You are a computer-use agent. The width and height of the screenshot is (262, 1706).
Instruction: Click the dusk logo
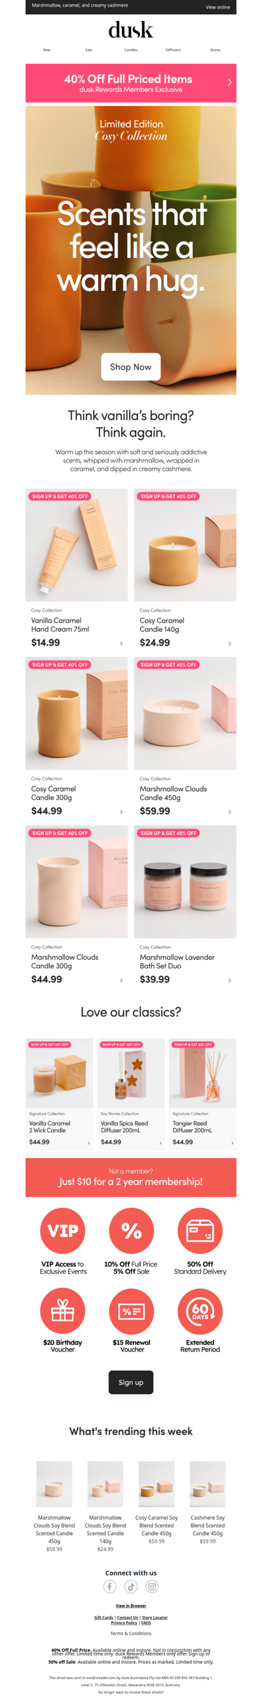pos(131,30)
